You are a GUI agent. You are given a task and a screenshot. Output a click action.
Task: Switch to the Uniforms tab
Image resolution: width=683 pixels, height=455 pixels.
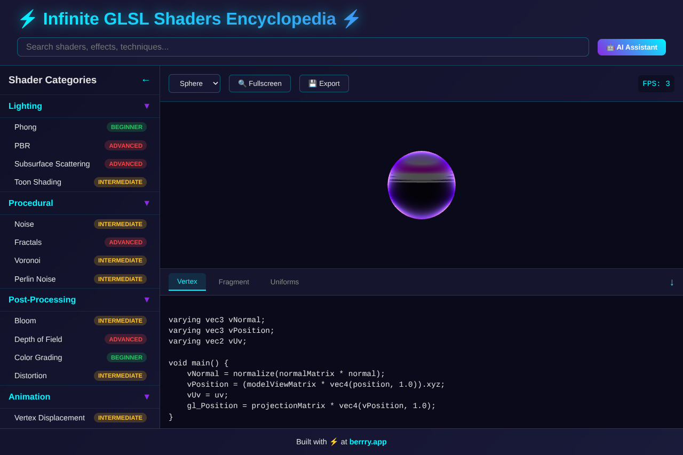pos(284,282)
